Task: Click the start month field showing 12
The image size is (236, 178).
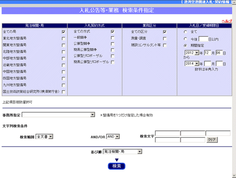Action: click(x=207, y=53)
